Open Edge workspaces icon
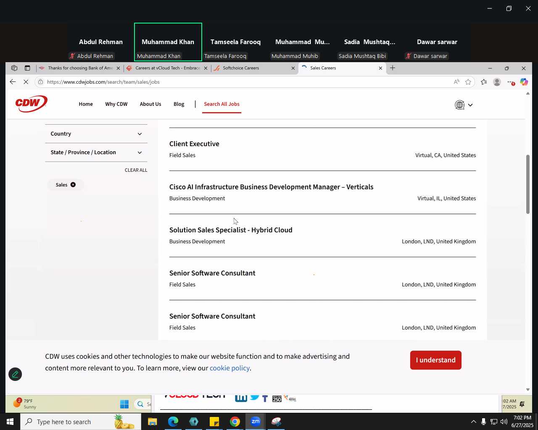The height and width of the screenshot is (430, 538). [14, 68]
